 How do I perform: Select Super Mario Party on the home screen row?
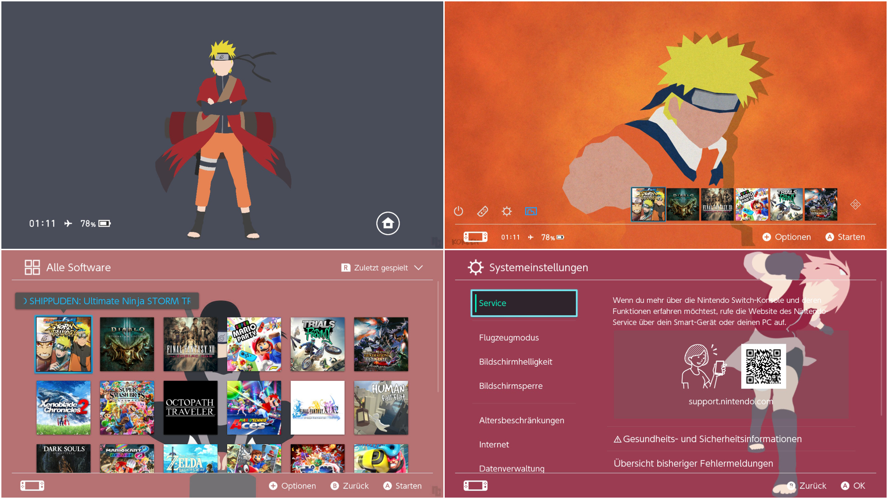(x=752, y=204)
